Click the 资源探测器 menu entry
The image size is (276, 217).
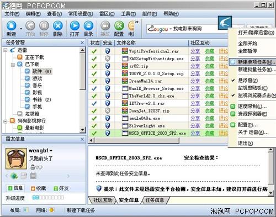point(252,114)
